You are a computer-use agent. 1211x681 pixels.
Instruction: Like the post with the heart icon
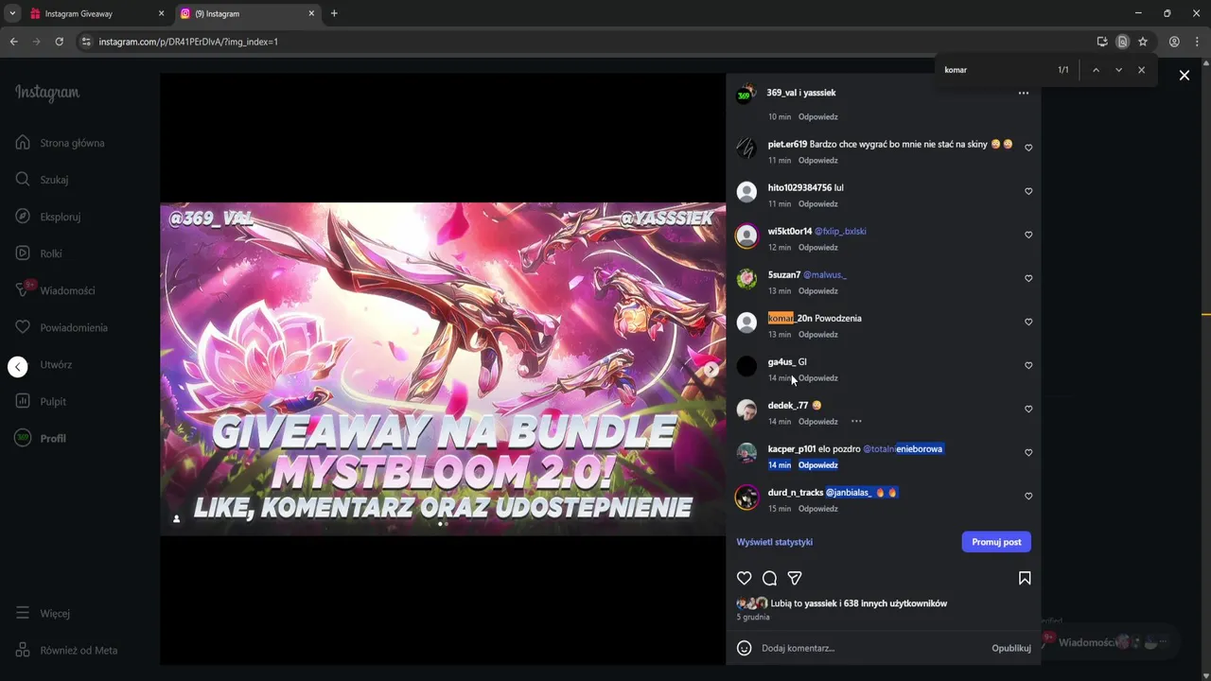745,578
